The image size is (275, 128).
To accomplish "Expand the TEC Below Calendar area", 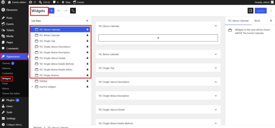I will pyautogui.click(x=216, y=54).
